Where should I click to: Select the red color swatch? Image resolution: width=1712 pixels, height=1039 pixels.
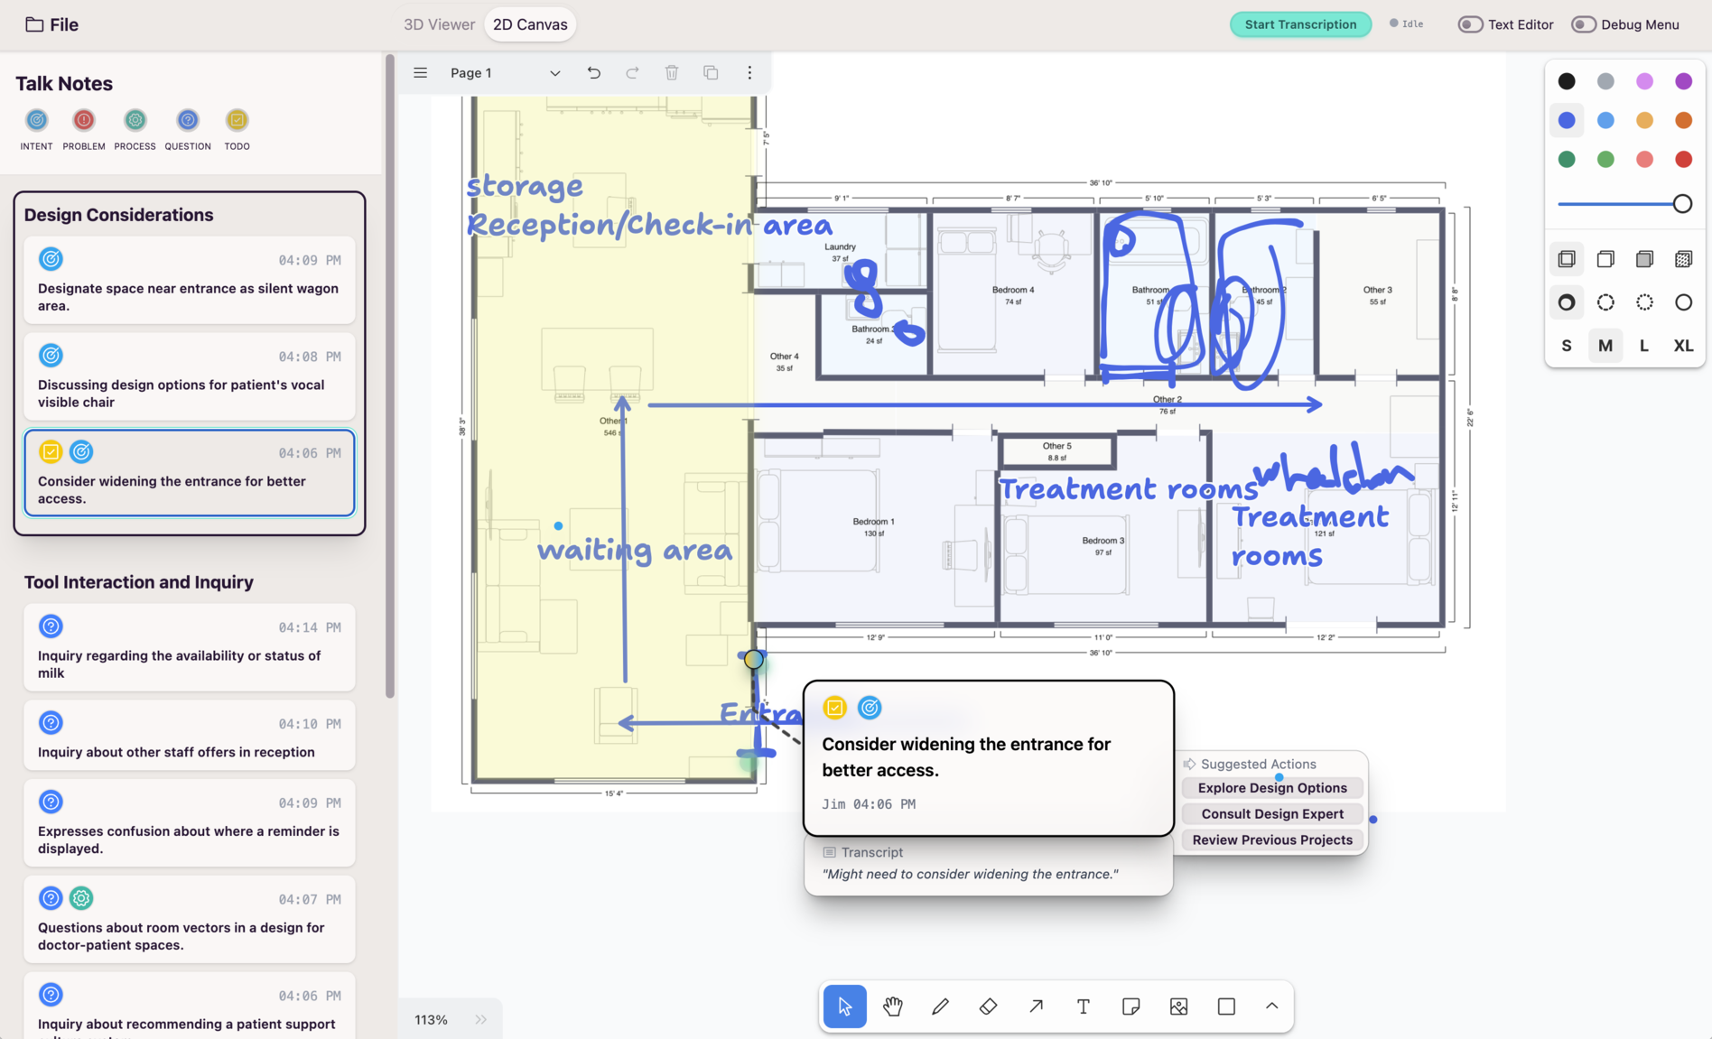click(x=1683, y=160)
